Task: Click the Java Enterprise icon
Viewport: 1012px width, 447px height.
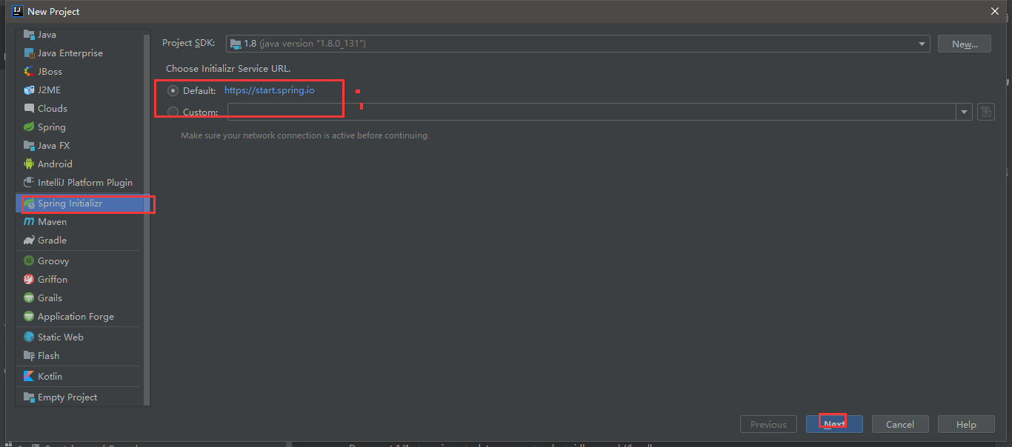Action: 29,53
